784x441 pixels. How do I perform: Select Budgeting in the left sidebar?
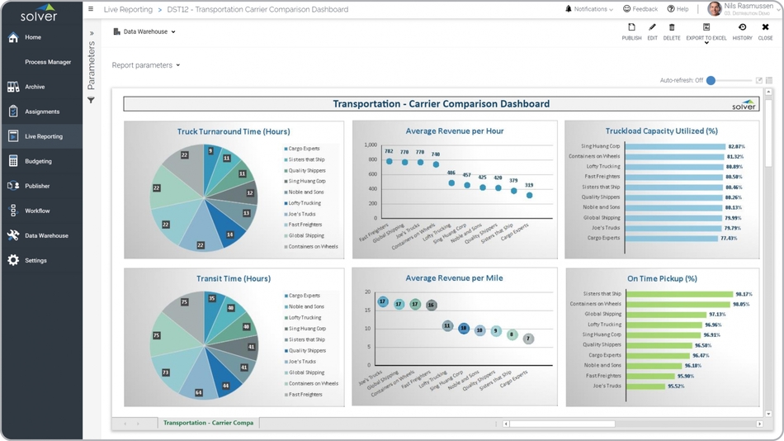(38, 161)
